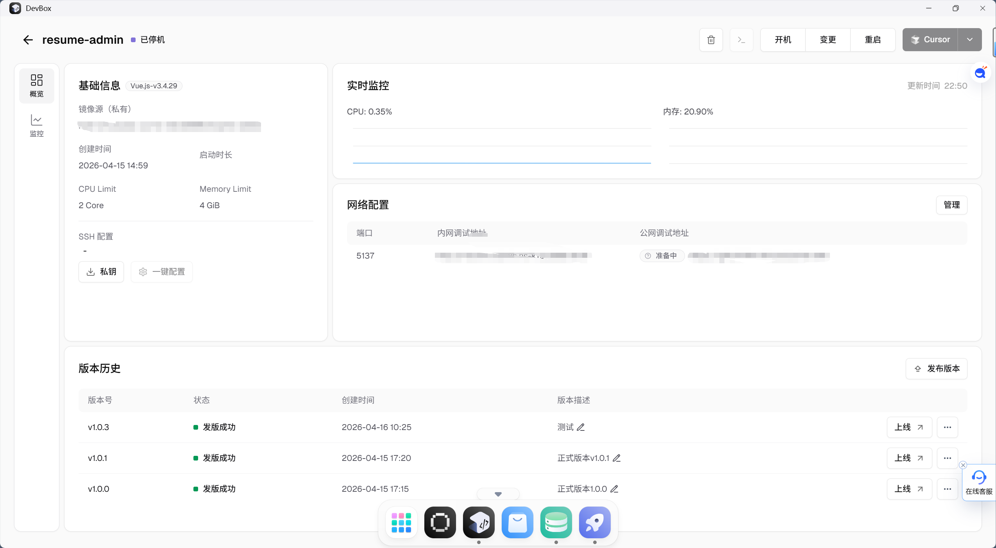The image size is (996, 548).
Task: Open the launchpad grid icon in dock
Action: [401, 523]
